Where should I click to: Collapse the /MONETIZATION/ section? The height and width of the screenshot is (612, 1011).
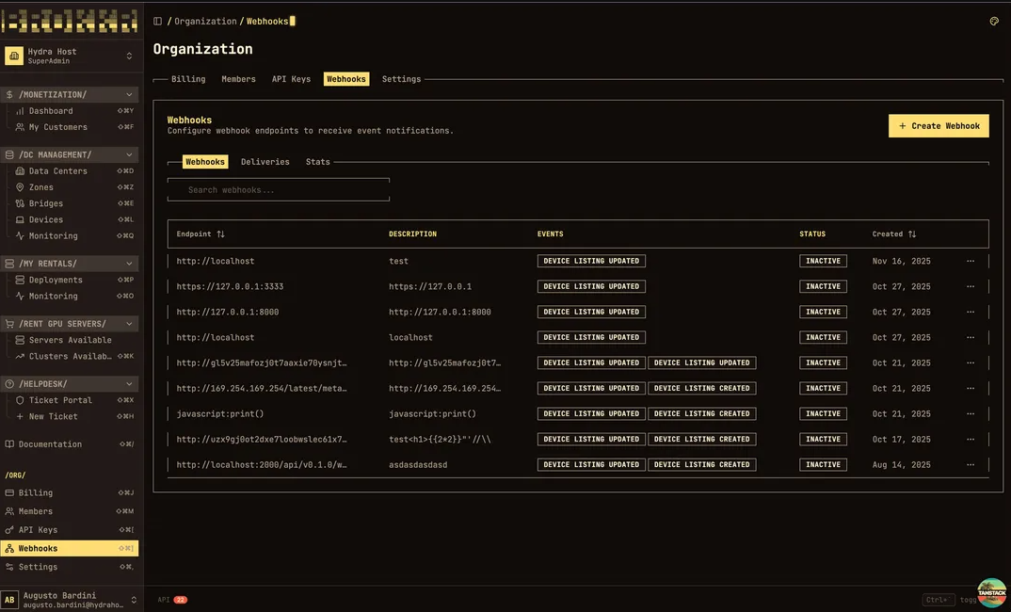tap(70, 95)
